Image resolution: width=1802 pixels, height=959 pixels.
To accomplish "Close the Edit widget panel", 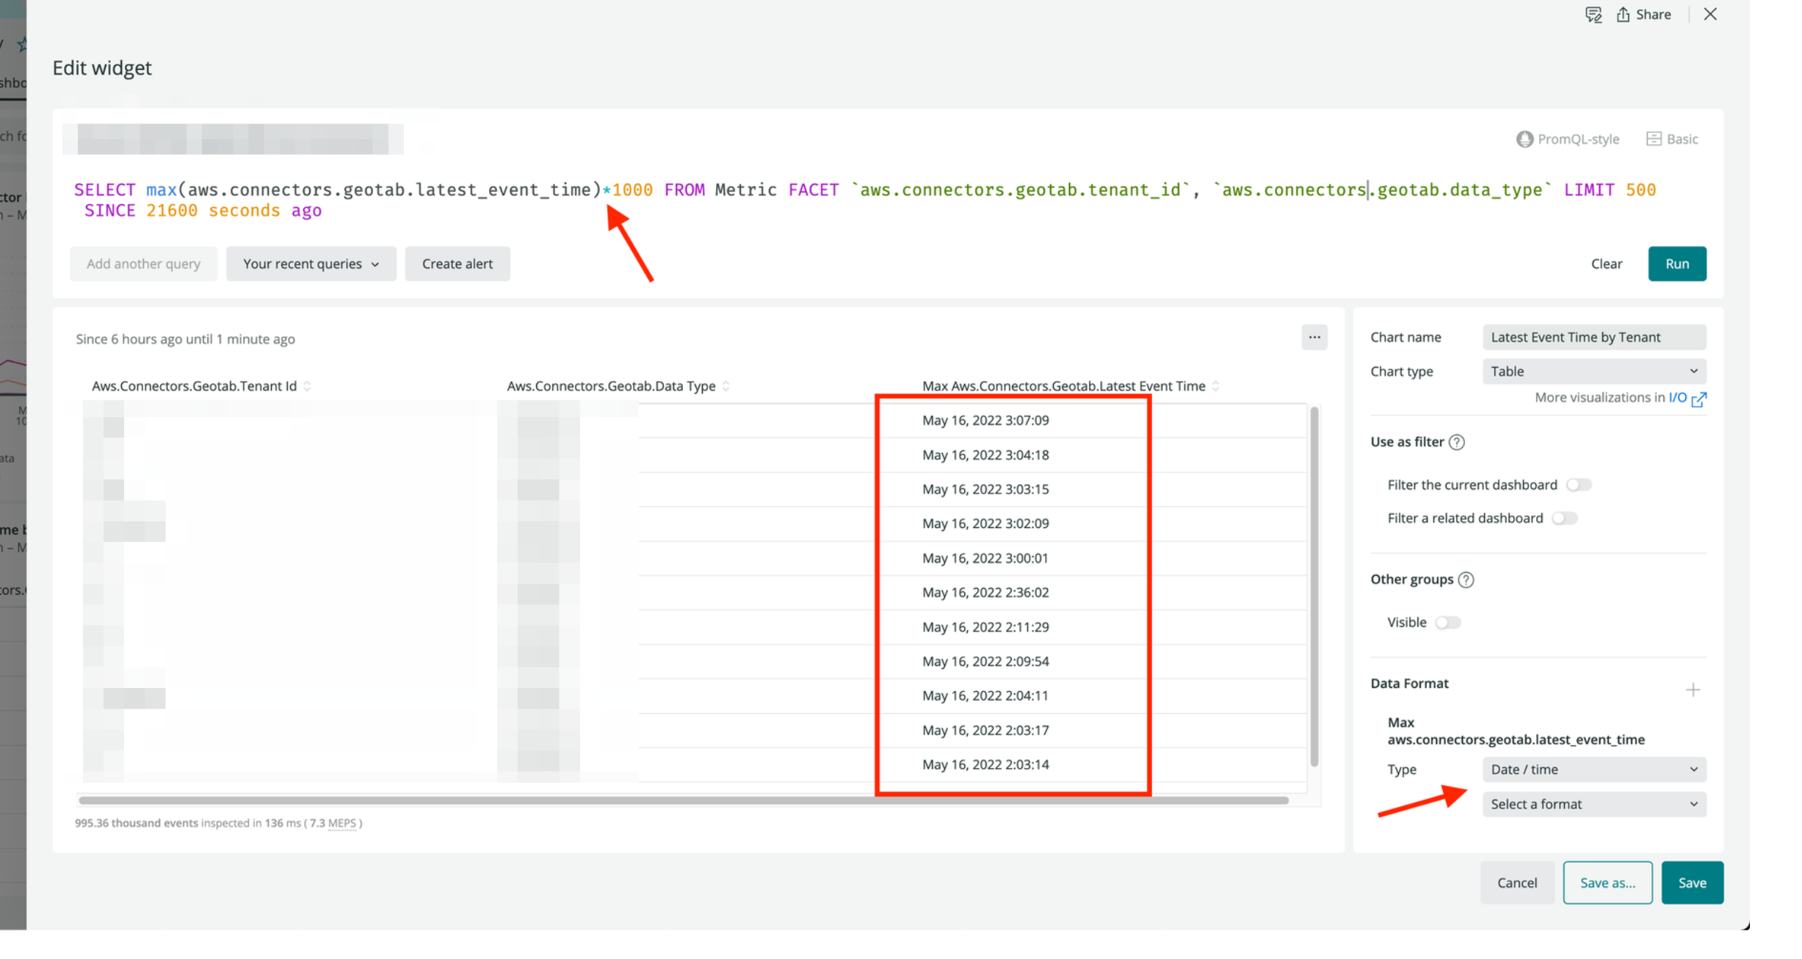I will (1710, 15).
